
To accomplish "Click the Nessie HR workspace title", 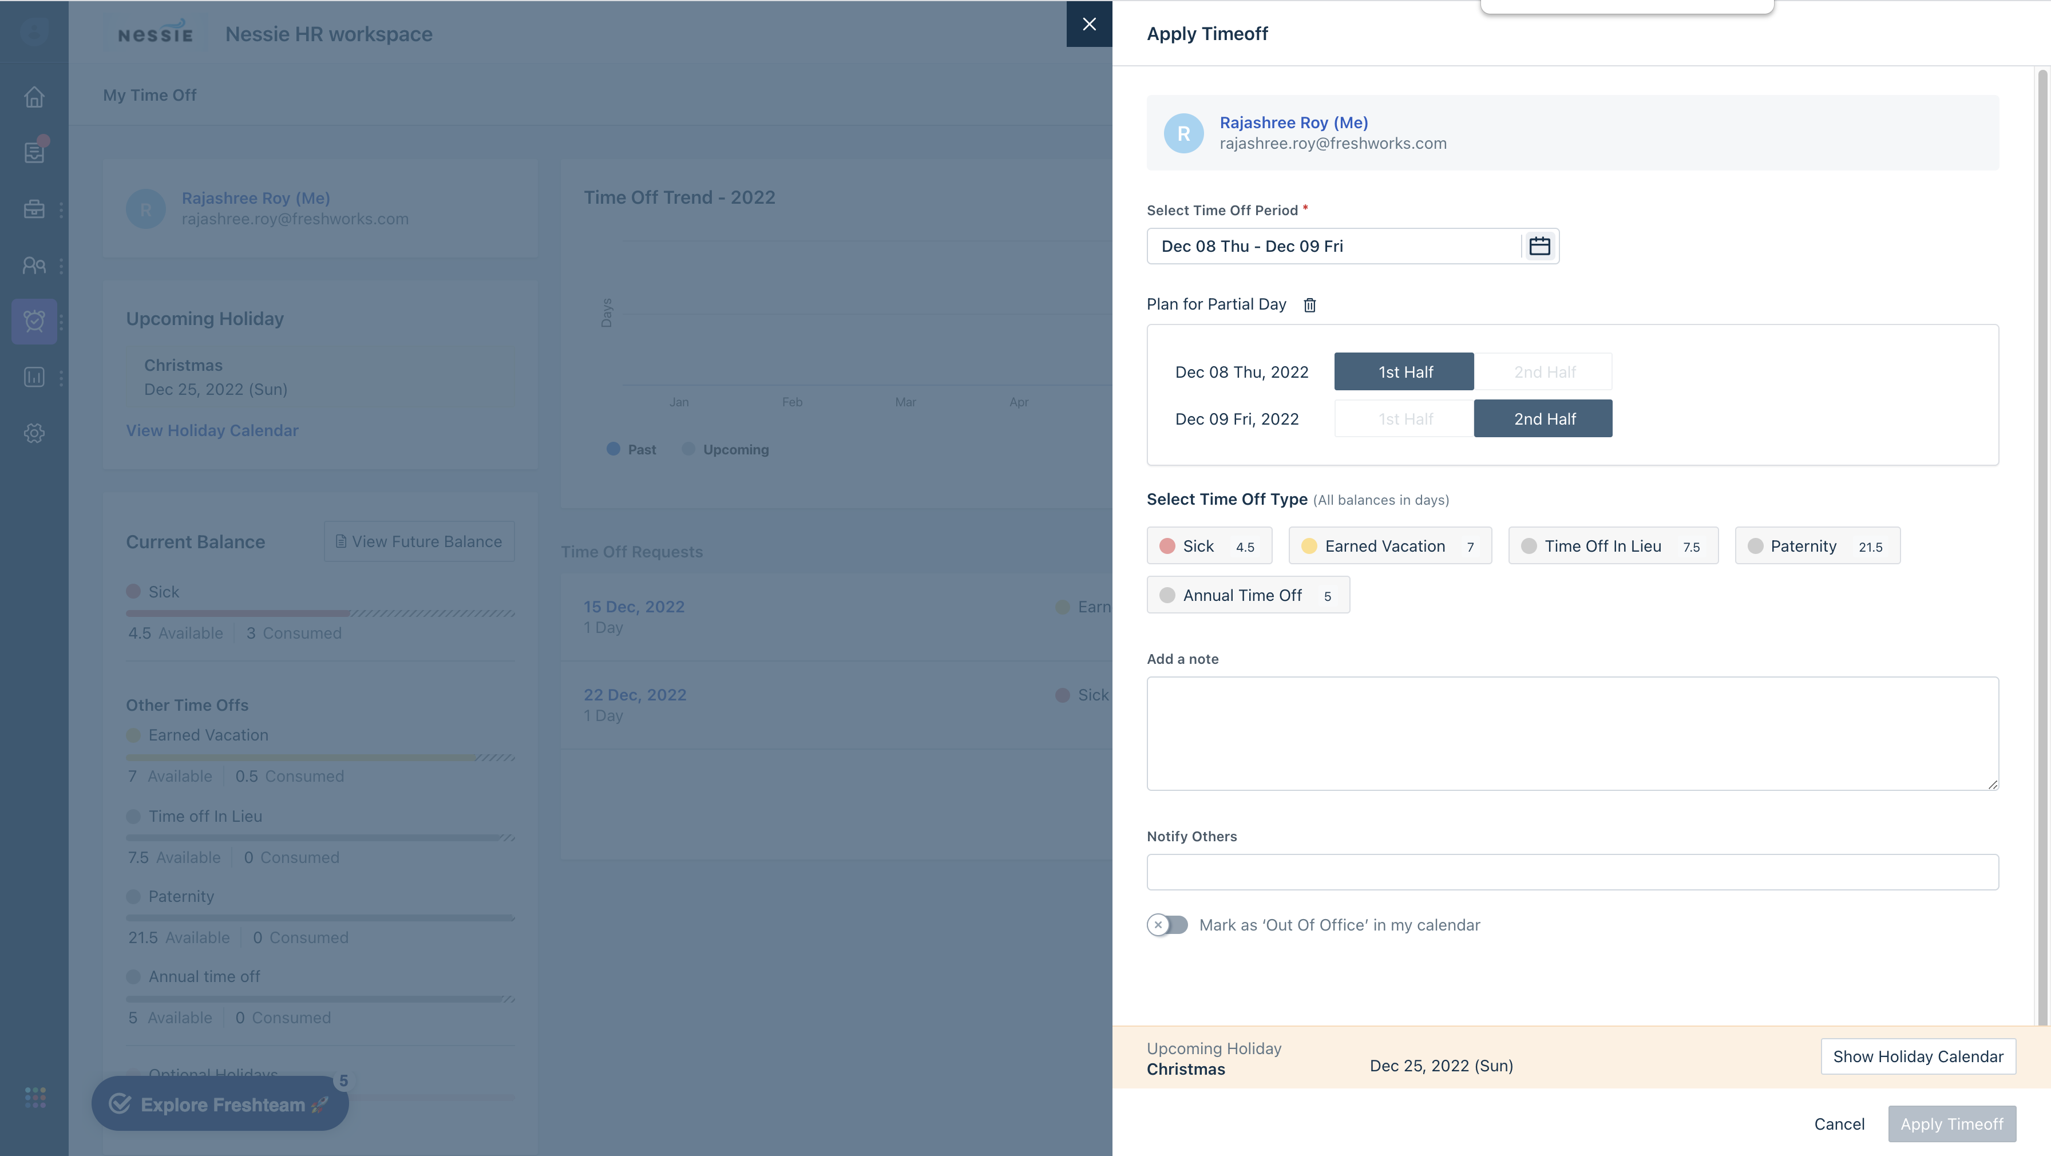I will pyautogui.click(x=329, y=33).
